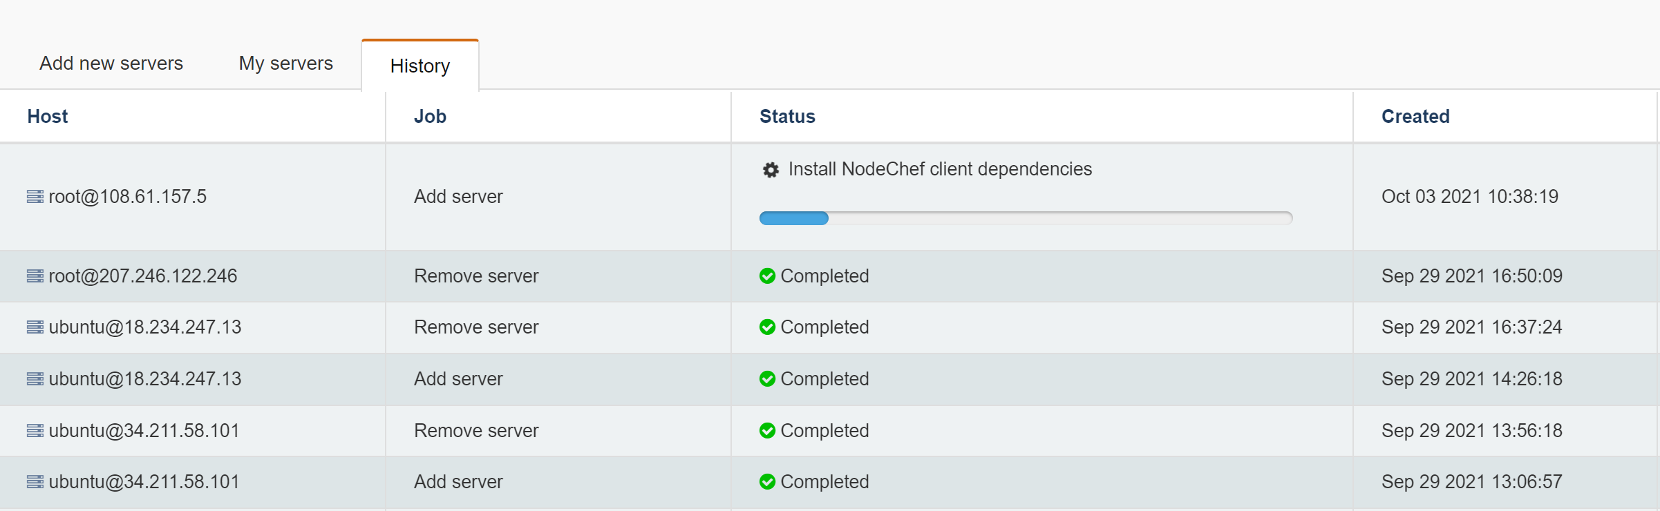
Task: Click Completed status in the 16:37:24 row
Action: (824, 327)
